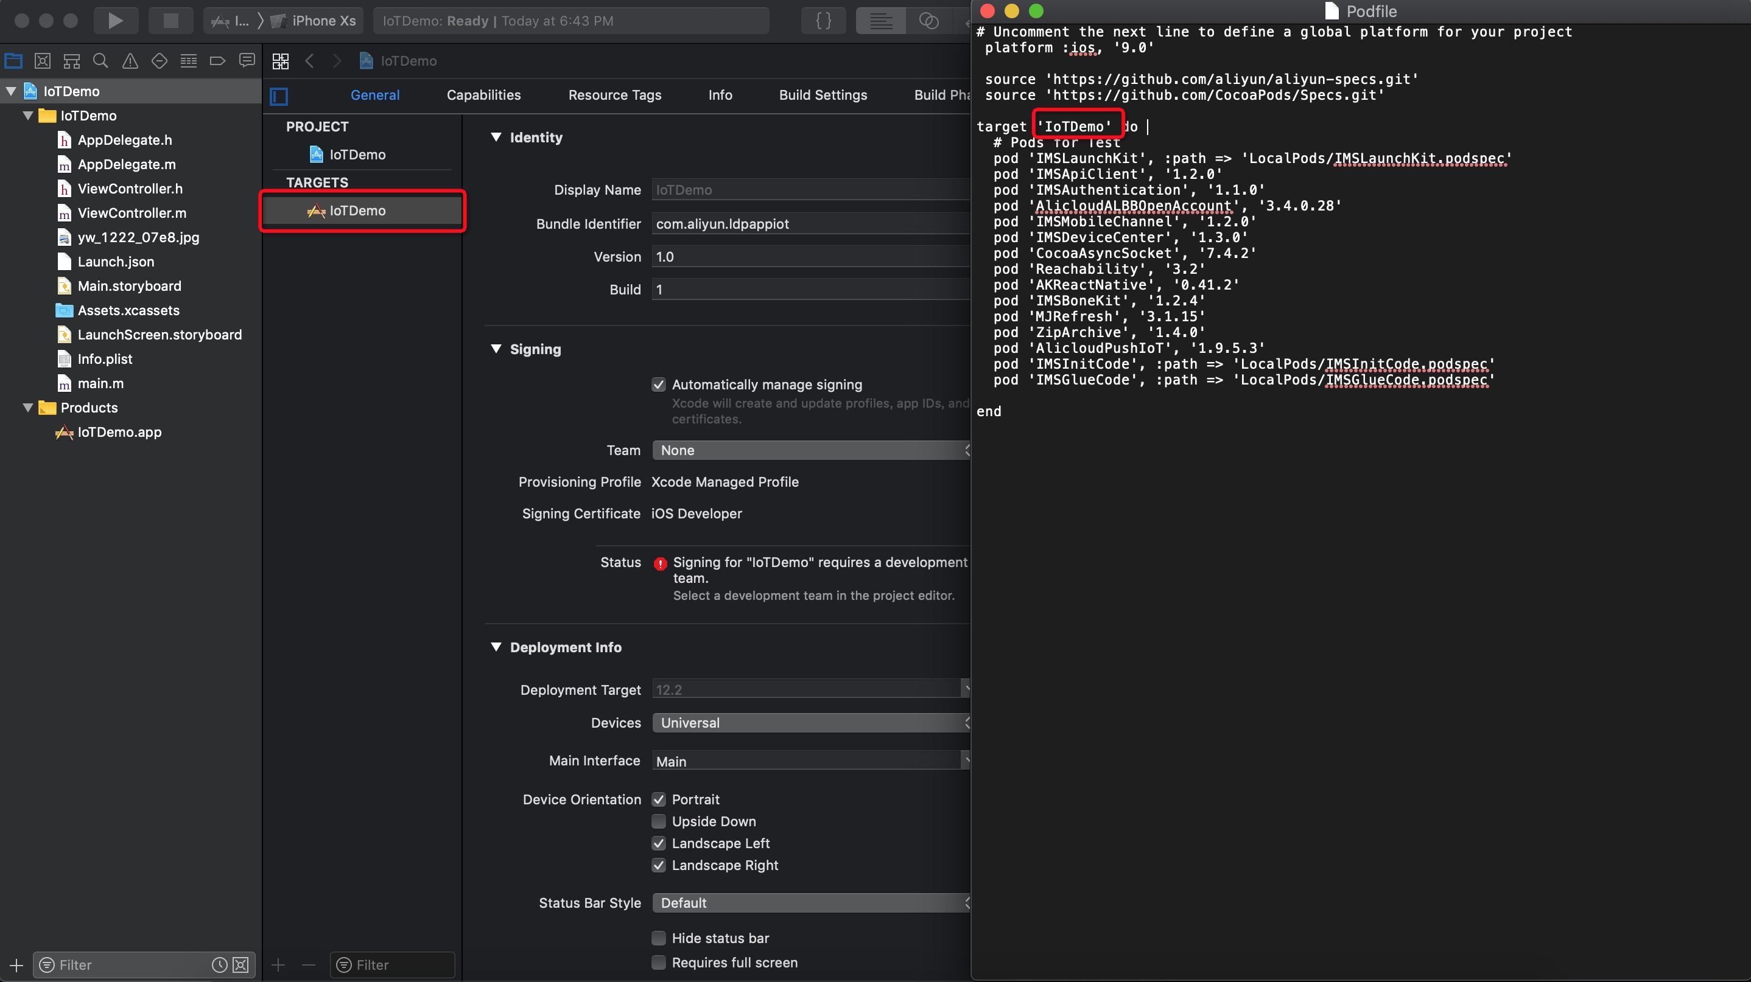The height and width of the screenshot is (982, 1751).
Task: Switch to the Resource Tags tab
Action: [614, 95]
